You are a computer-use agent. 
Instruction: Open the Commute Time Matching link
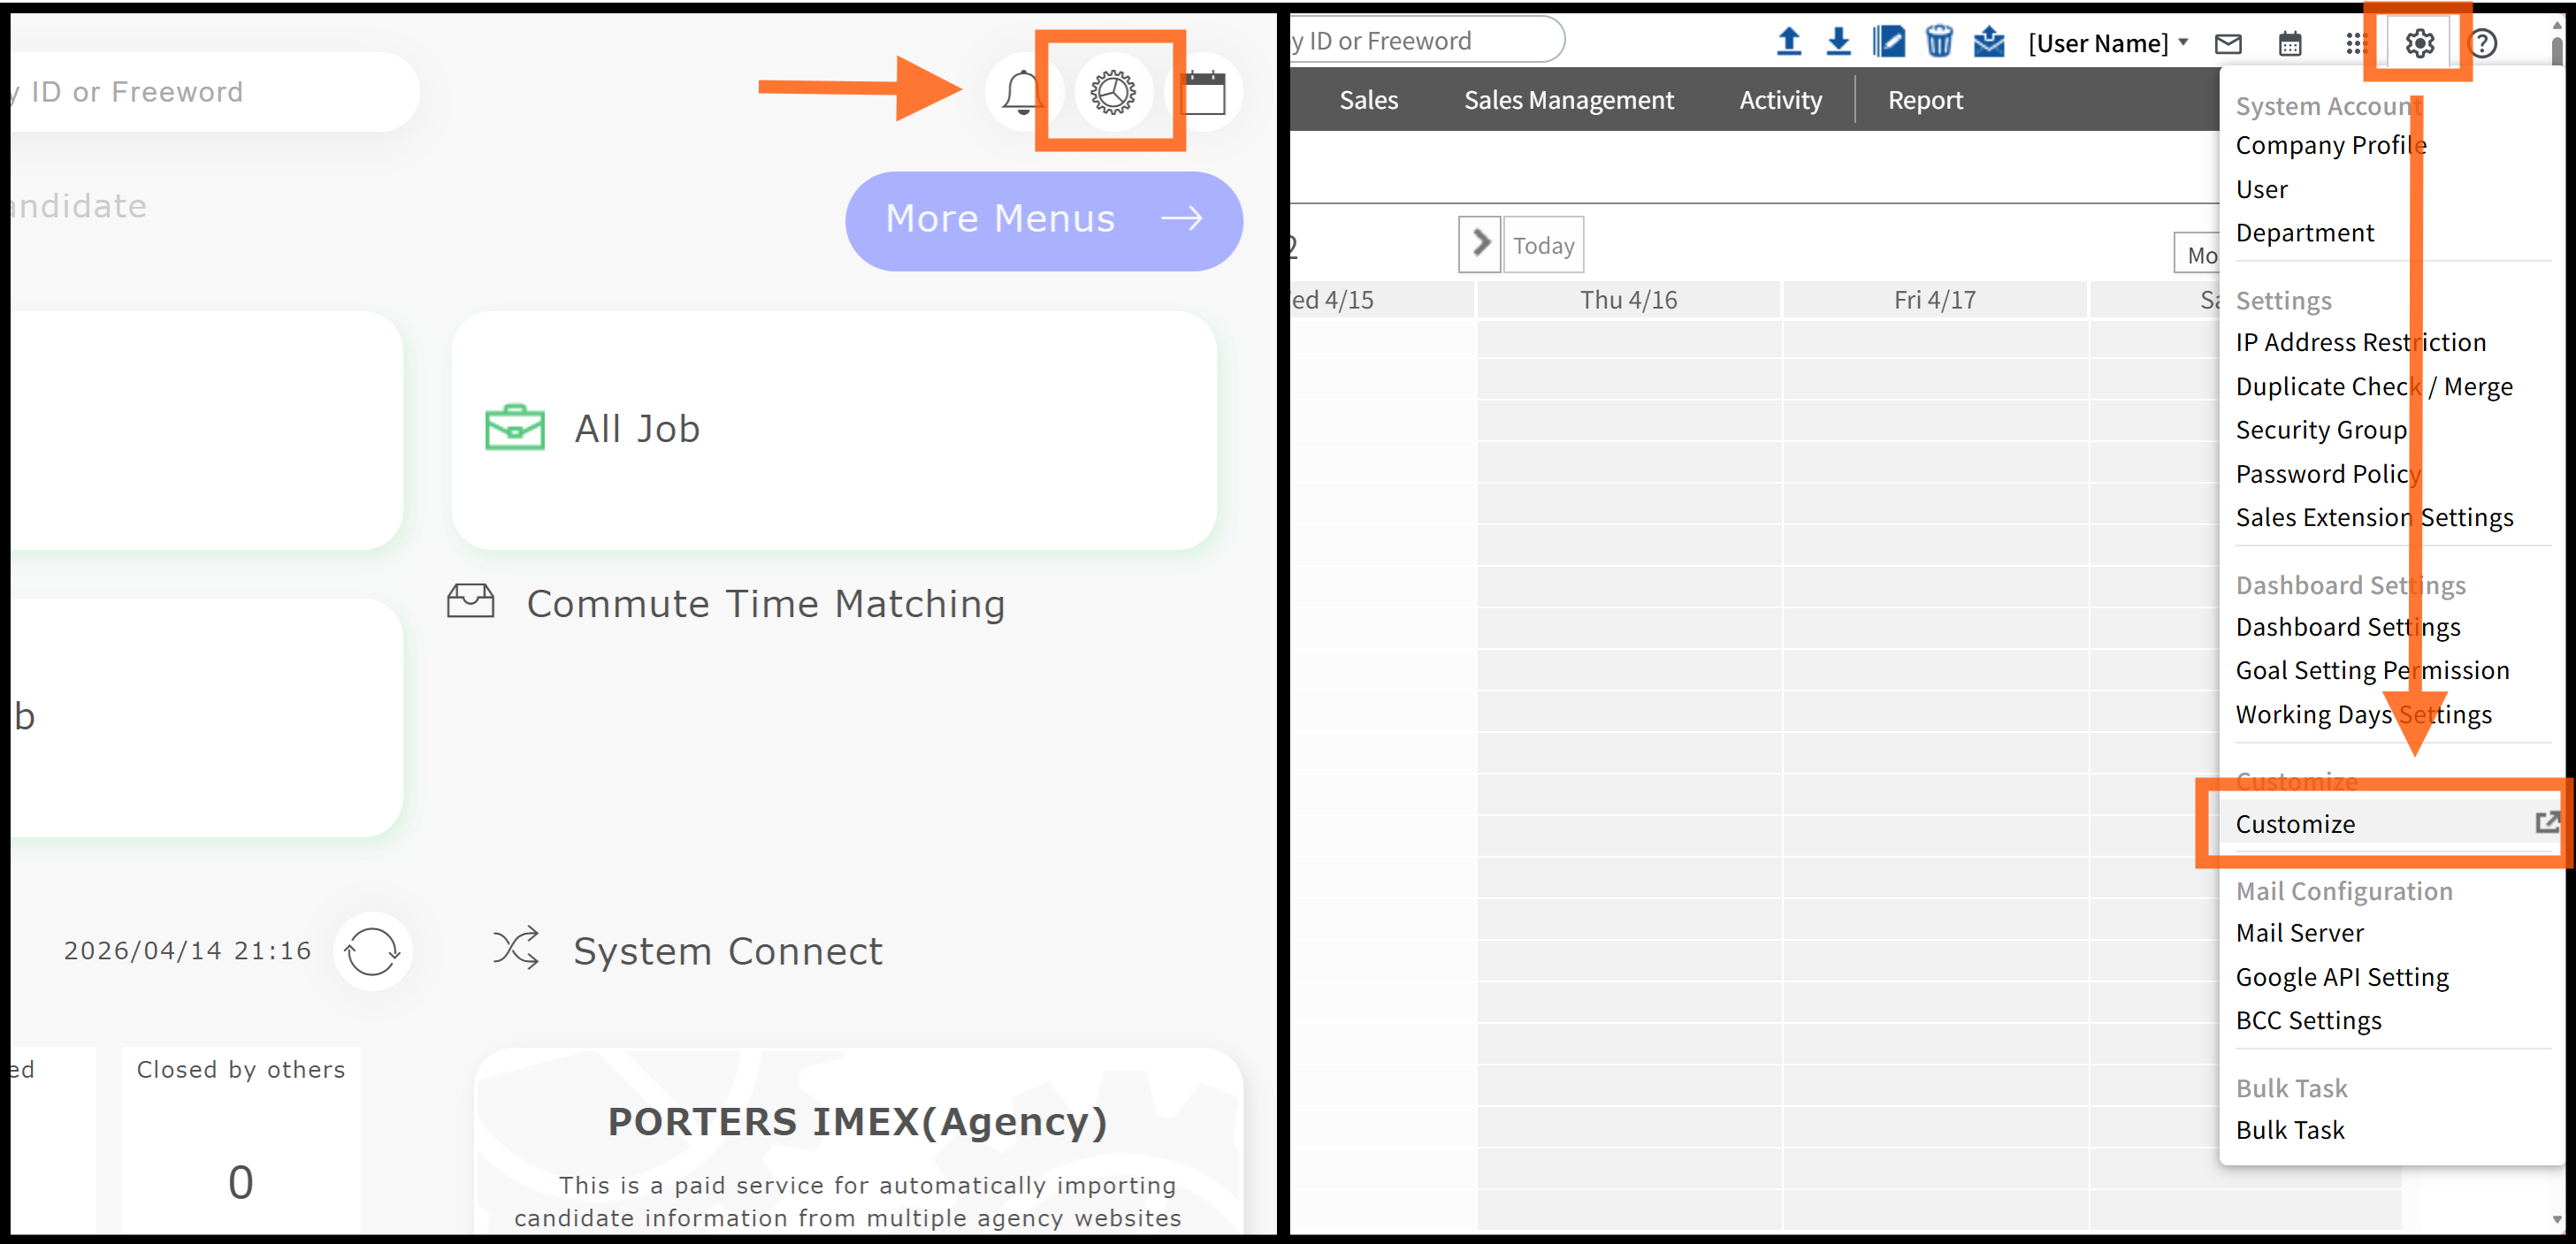click(x=765, y=604)
